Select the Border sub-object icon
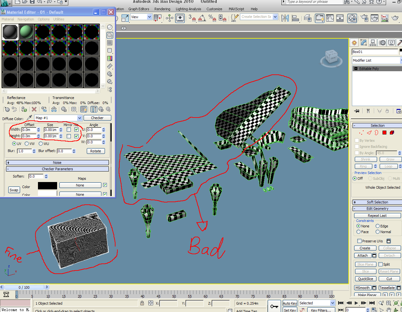This screenshot has width=402, height=312. tap(376, 133)
